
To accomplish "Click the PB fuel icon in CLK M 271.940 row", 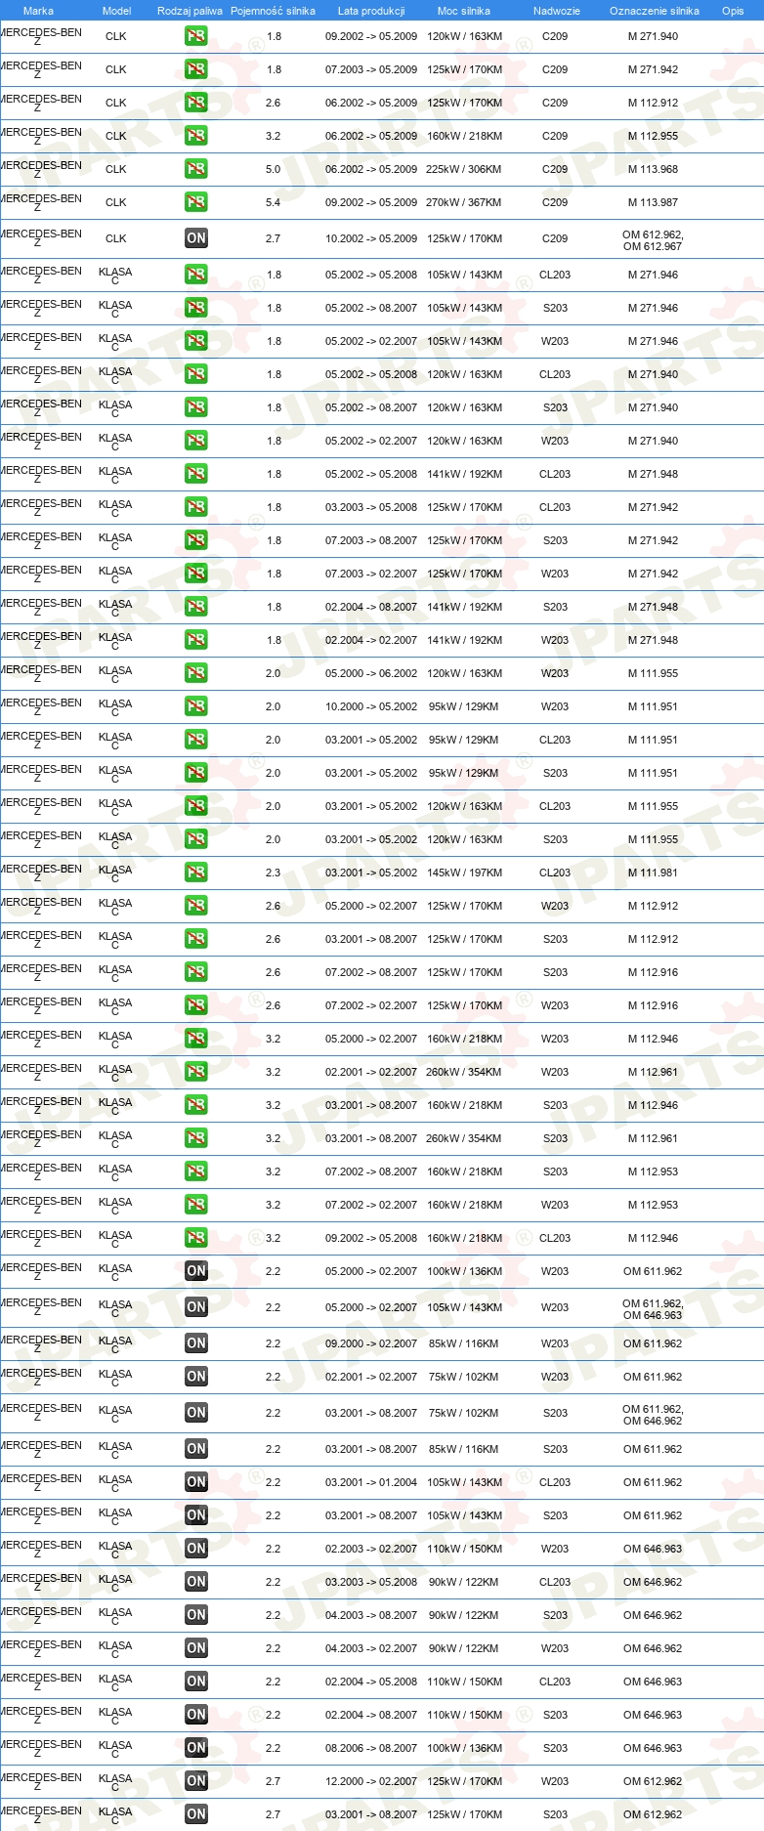I will tap(195, 36).
